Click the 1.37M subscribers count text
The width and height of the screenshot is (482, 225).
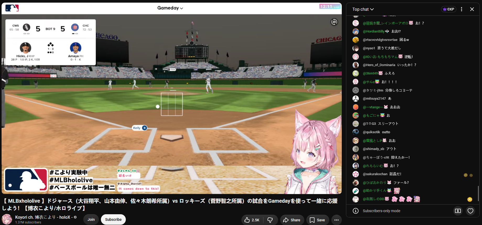point(28,222)
